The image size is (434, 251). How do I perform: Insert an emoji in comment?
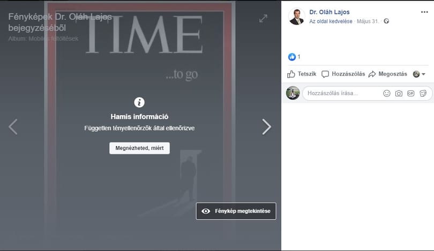coord(387,94)
